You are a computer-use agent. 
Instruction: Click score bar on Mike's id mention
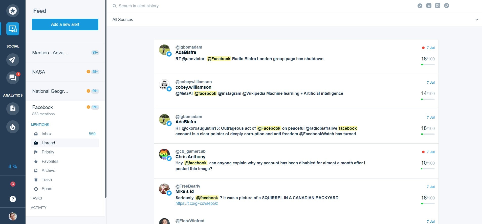click(428, 204)
